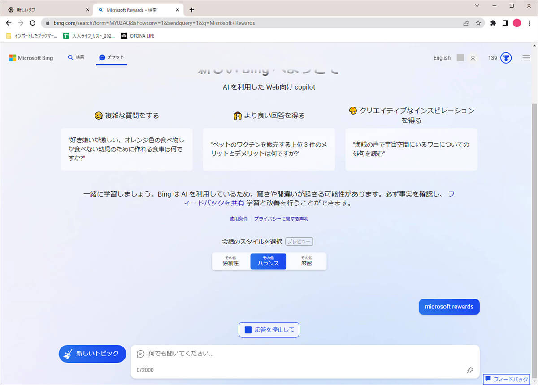Click the English language link
538x385 pixels.
pos(442,58)
